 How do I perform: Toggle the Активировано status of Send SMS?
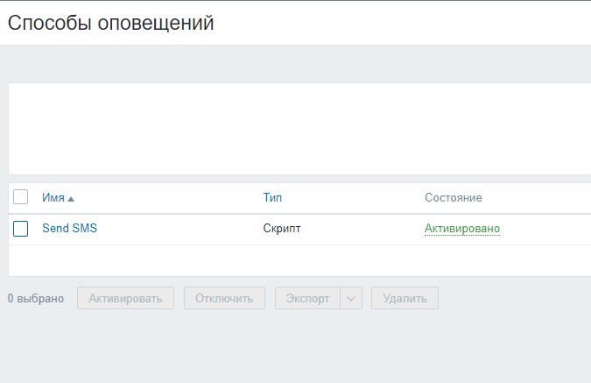(x=462, y=229)
